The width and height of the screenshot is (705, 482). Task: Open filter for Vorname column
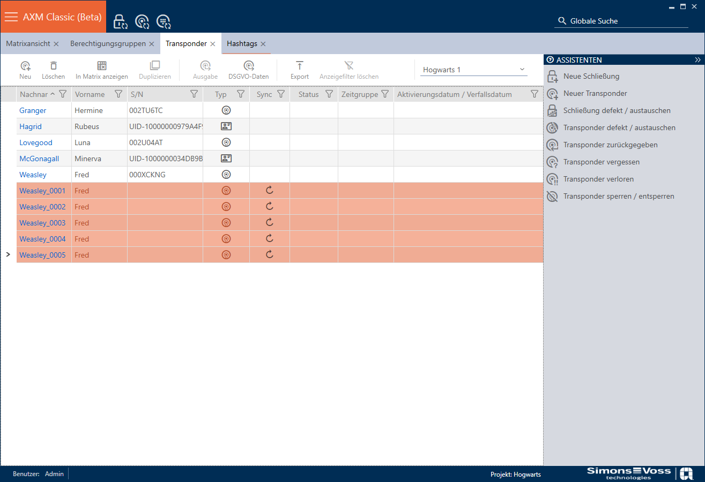click(x=118, y=94)
